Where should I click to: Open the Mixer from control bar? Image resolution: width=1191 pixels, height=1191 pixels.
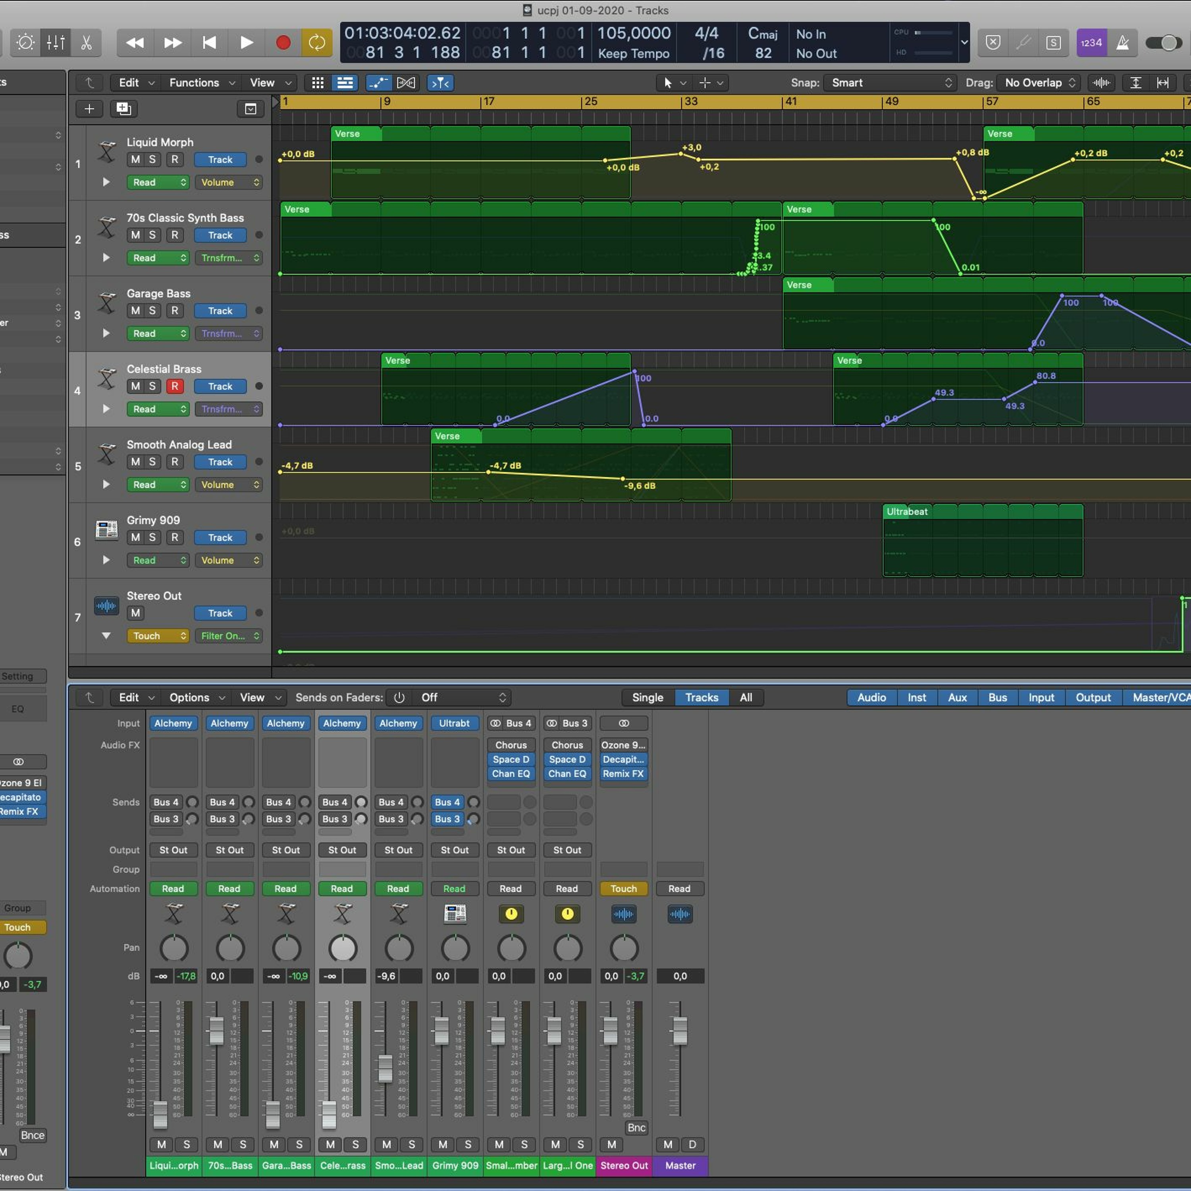click(x=56, y=42)
